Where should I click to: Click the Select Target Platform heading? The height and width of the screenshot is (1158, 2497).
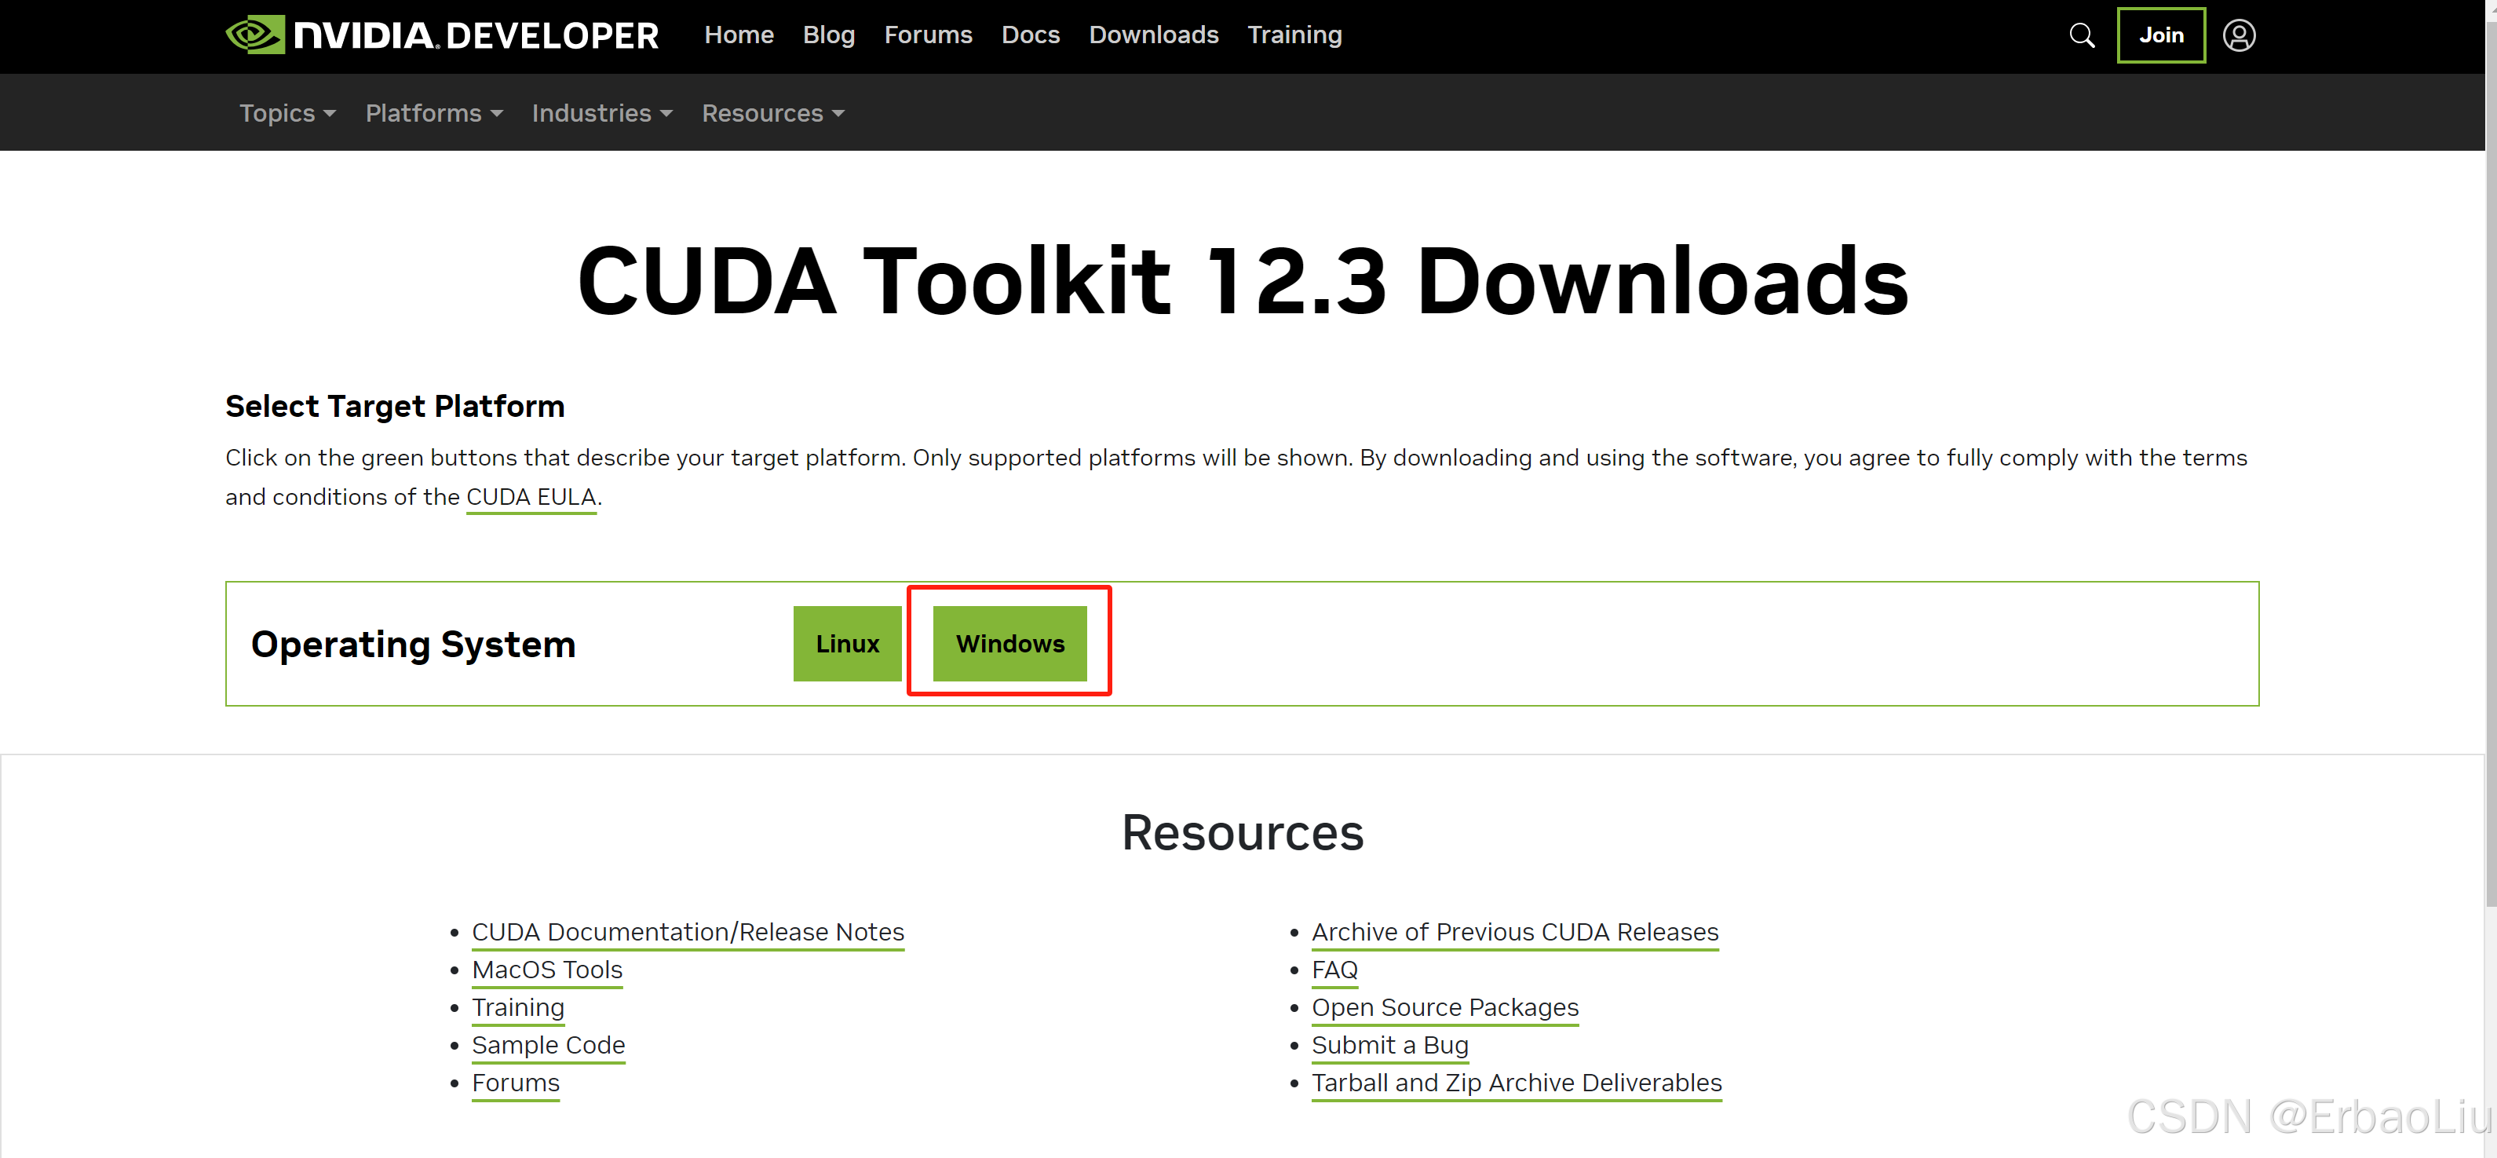click(x=395, y=407)
